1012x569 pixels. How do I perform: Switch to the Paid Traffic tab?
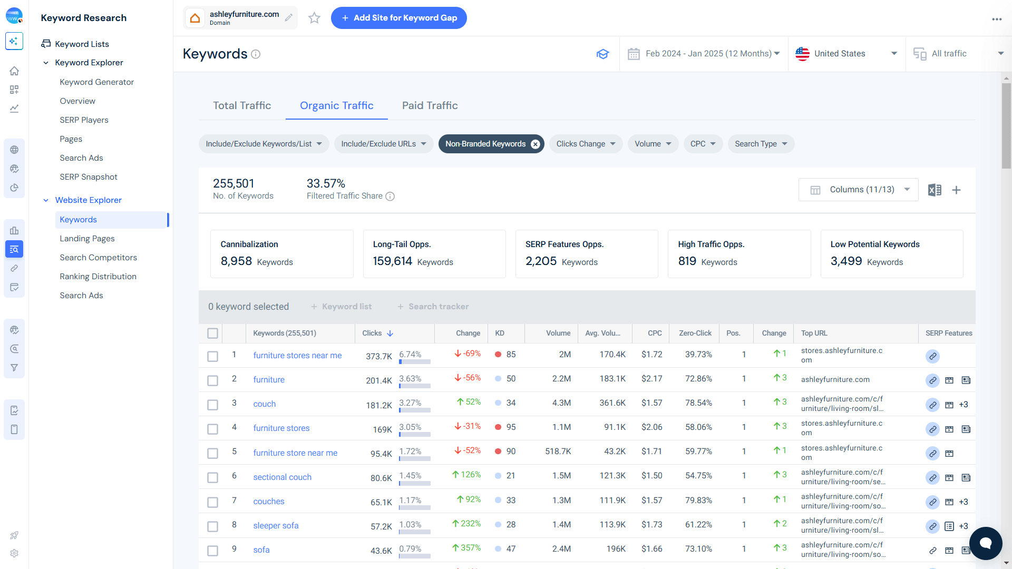(x=430, y=105)
